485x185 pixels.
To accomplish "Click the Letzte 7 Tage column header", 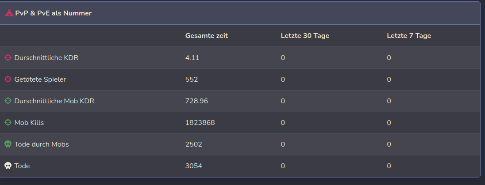I will pyautogui.click(x=409, y=36).
